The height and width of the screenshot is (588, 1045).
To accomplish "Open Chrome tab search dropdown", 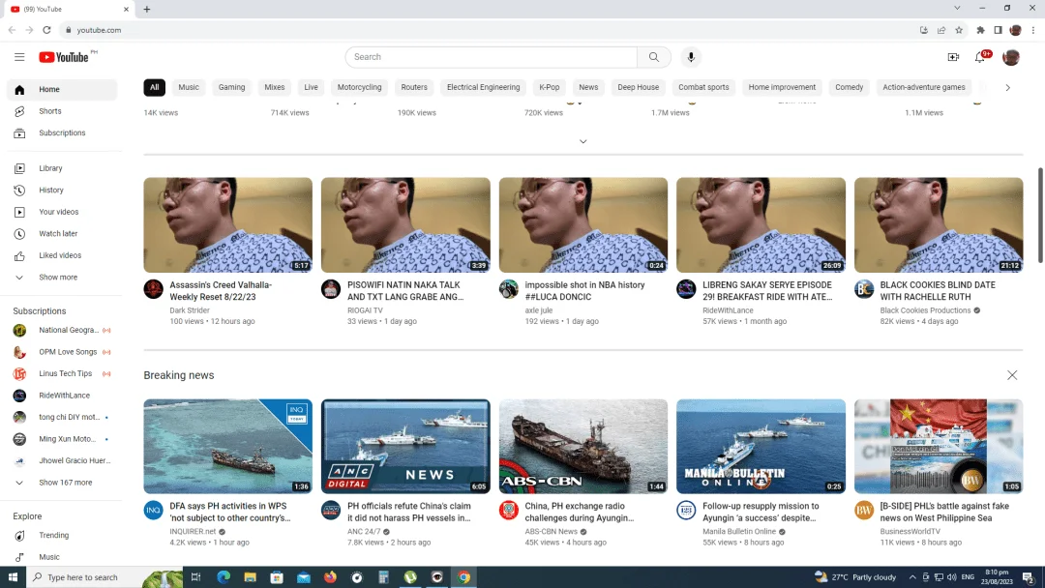I will click(x=957, y=8).
